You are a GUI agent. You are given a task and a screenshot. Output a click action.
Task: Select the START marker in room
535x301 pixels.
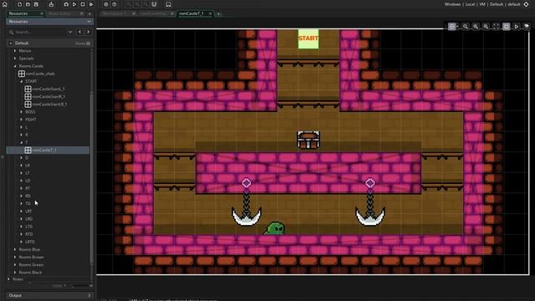[x=308, y=38]
